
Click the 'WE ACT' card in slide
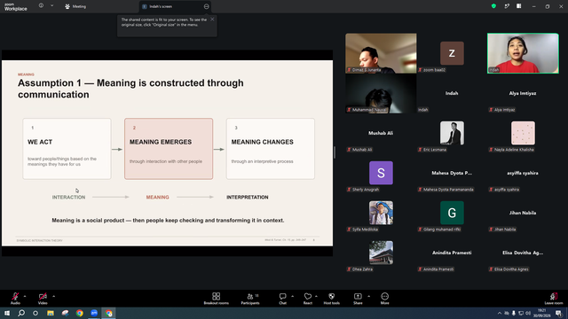(x=67, y=149)
